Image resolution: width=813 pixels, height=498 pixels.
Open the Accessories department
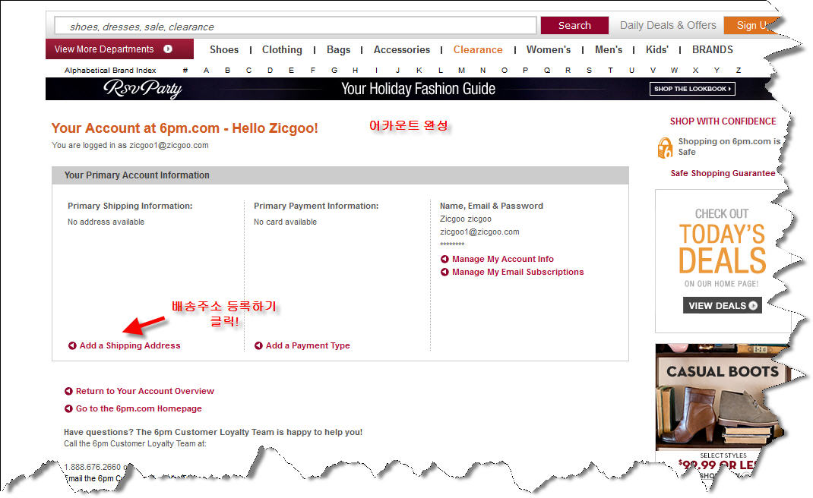402,50
